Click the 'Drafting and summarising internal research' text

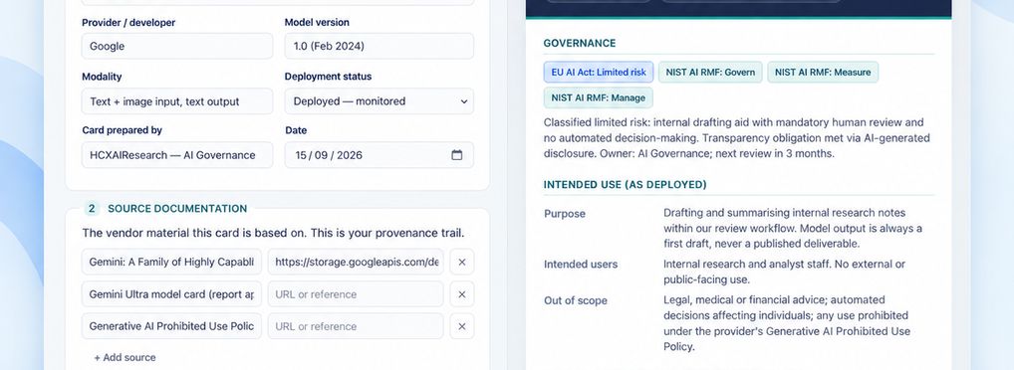coord(793,228)
